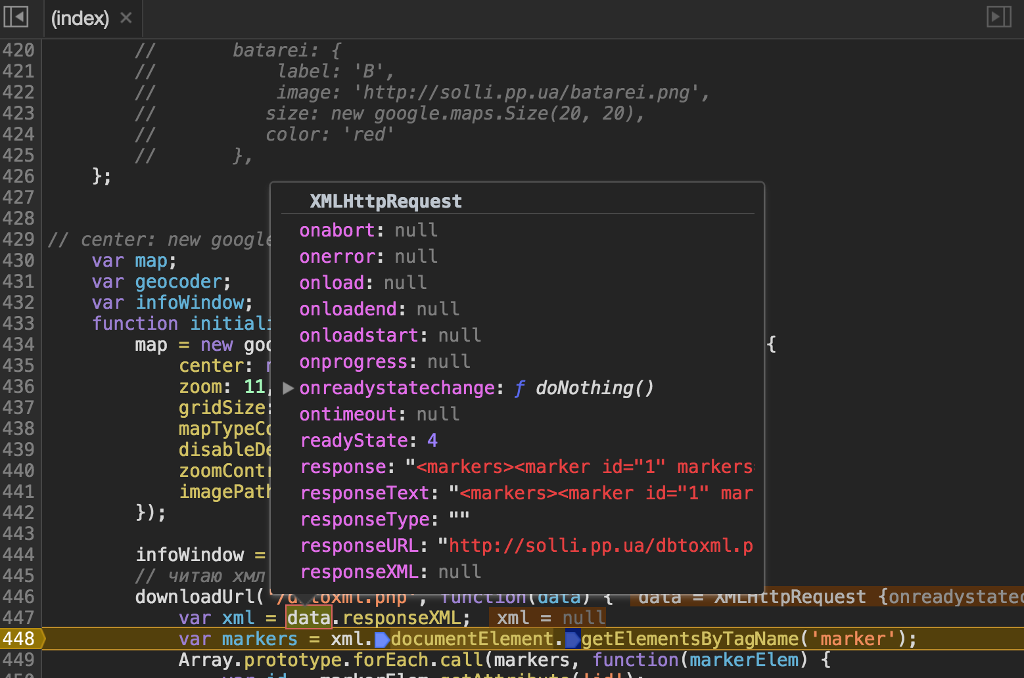
Task: Remove the breakpoint on line 448
Action: point(19,639)
